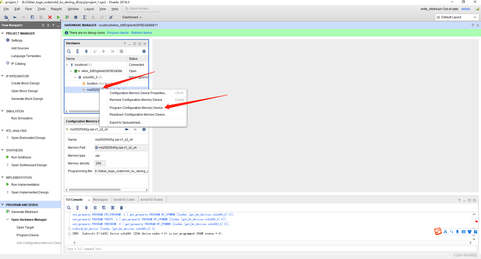Click Generate Bitstream in Flow Navigator
This screenshot has height=259, width=481.
25,212
